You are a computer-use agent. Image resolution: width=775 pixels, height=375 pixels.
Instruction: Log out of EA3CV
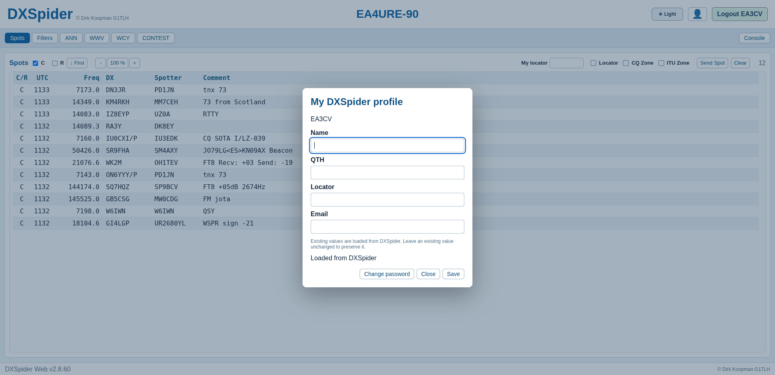point(739,14)
